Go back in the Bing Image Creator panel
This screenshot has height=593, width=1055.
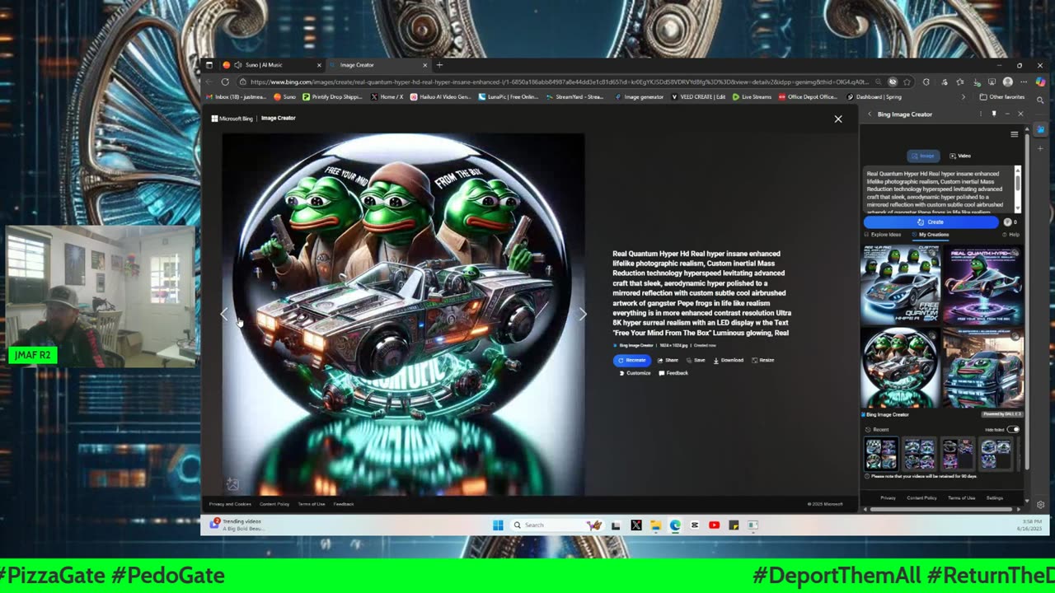(870, 114)
